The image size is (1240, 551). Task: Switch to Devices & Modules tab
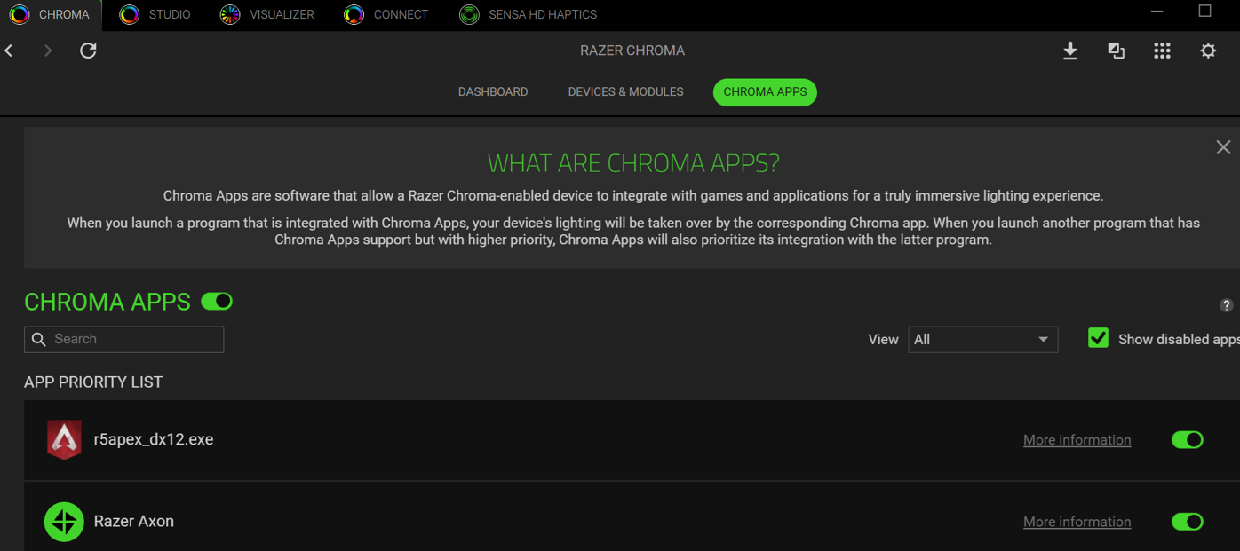click(x=625, y=91)
